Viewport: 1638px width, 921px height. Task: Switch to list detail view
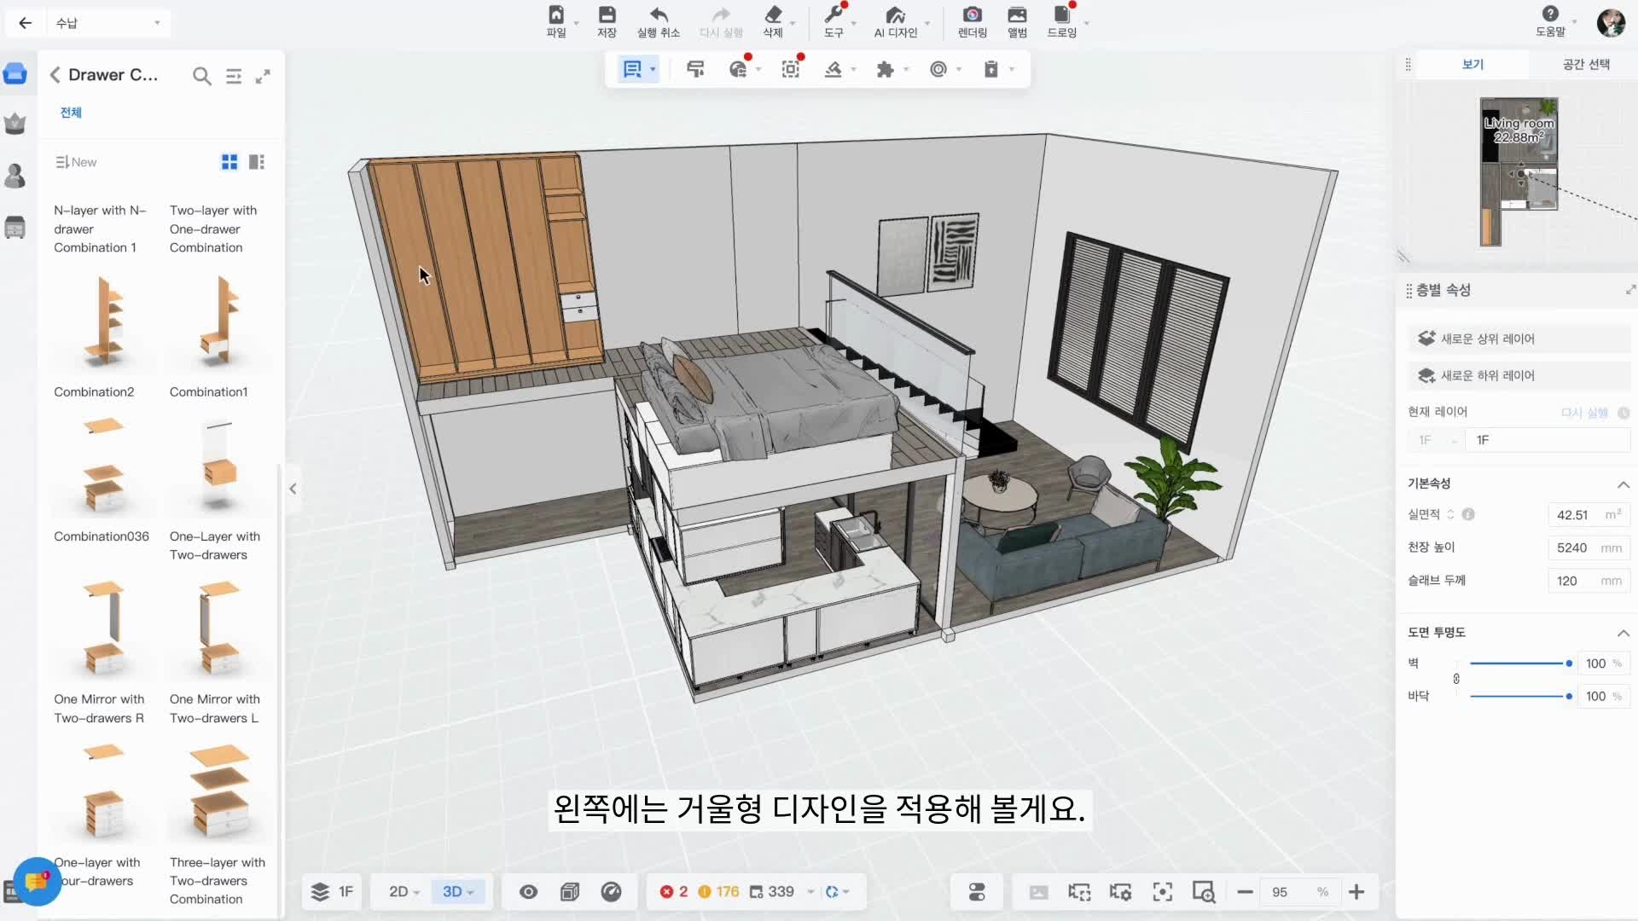click(257, 162)
